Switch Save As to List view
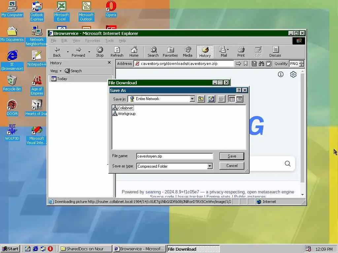 232,99
